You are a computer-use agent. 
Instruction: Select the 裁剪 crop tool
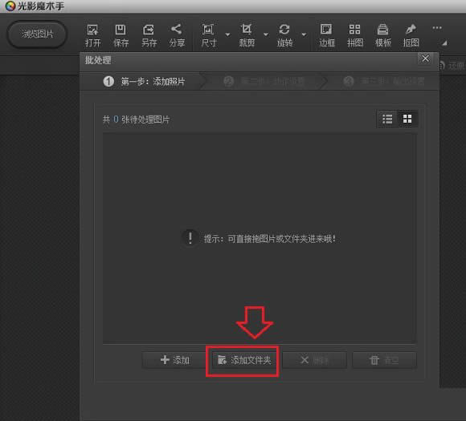pyautogui.click(x=247, y=35)
